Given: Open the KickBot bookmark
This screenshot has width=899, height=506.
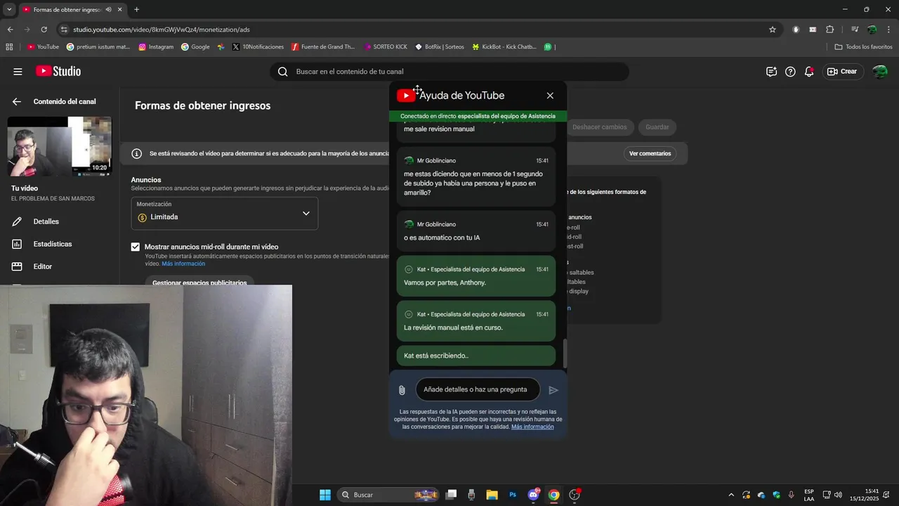Looking at the screenshot, I should click(504, 47).
